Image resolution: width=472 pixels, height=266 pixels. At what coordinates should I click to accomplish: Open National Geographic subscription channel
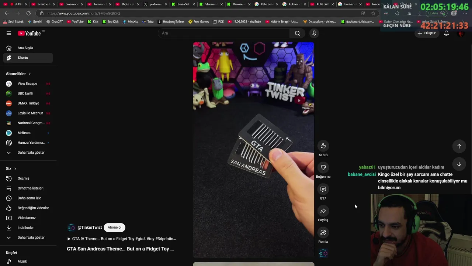[x=28, y=123]
